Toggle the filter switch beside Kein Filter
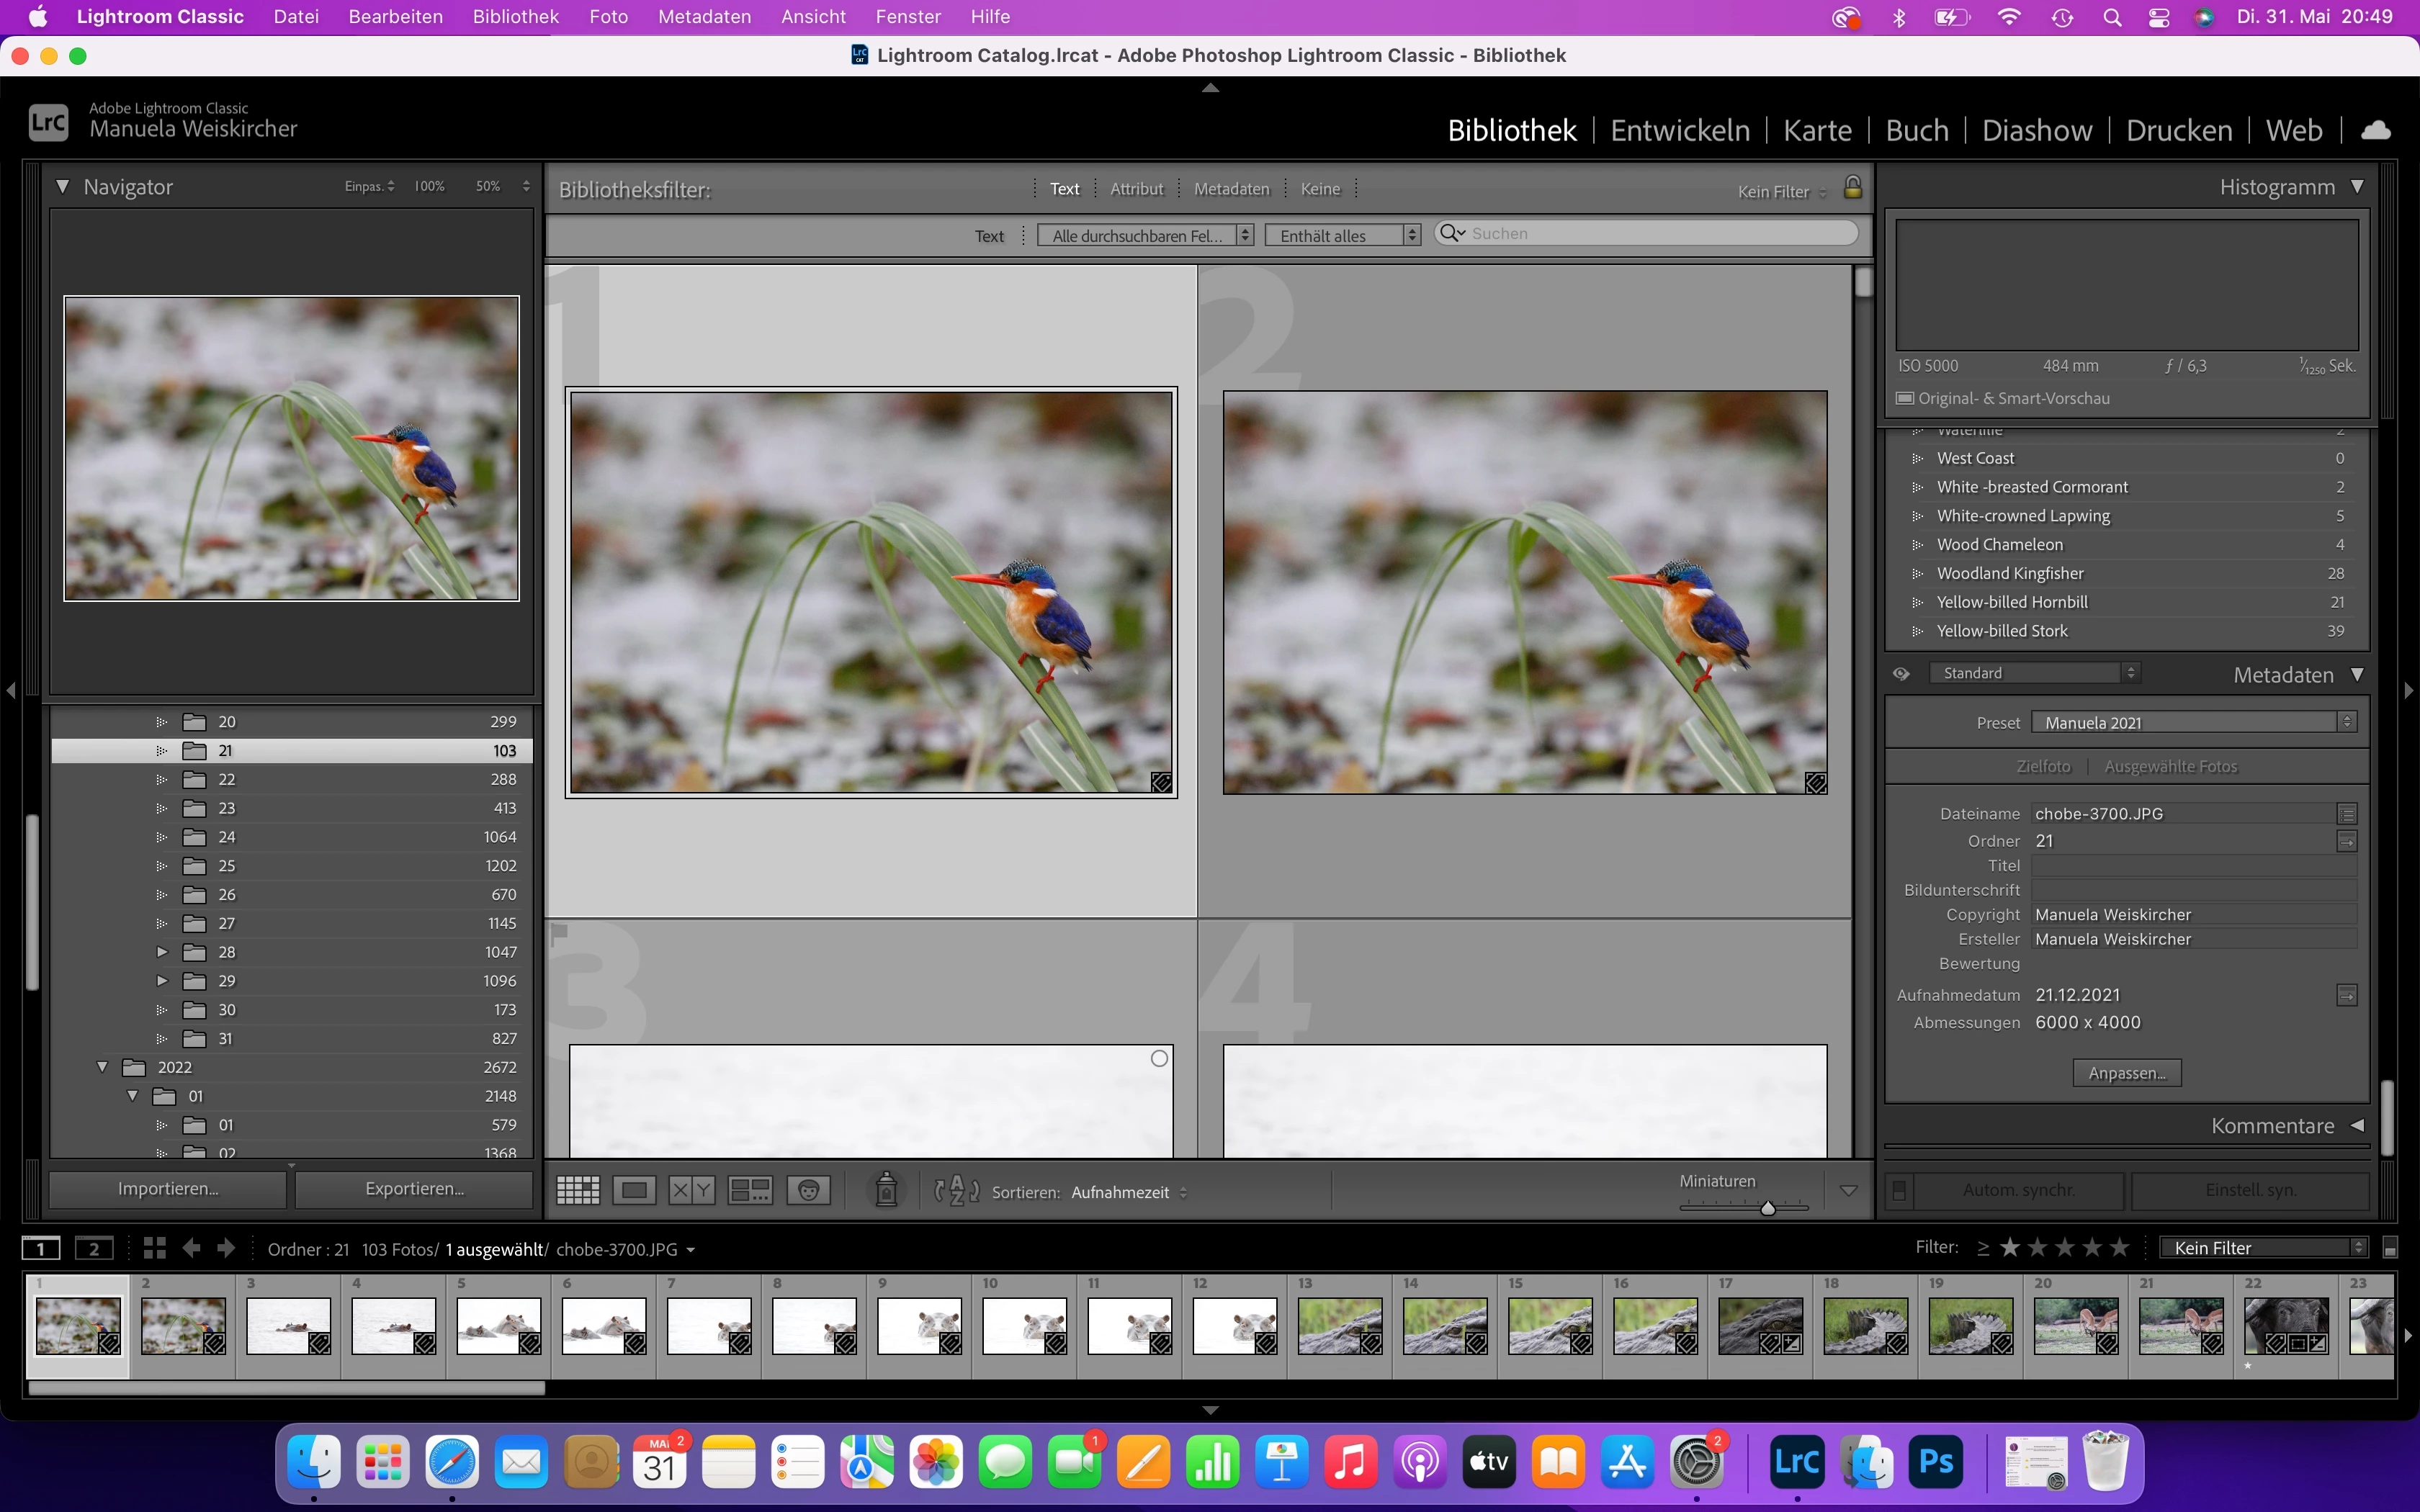 click(2390, 1248)
